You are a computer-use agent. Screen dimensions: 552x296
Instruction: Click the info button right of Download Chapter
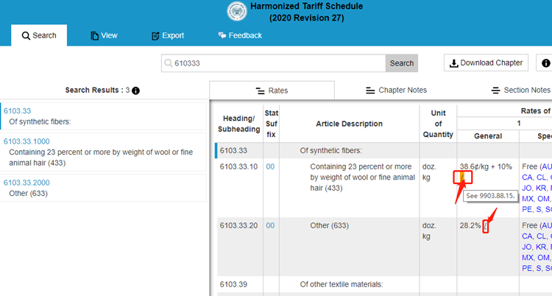click(x=545, y=63)
